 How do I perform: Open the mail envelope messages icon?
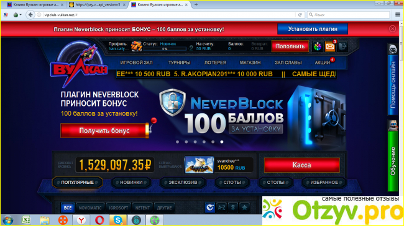point(330,46)
